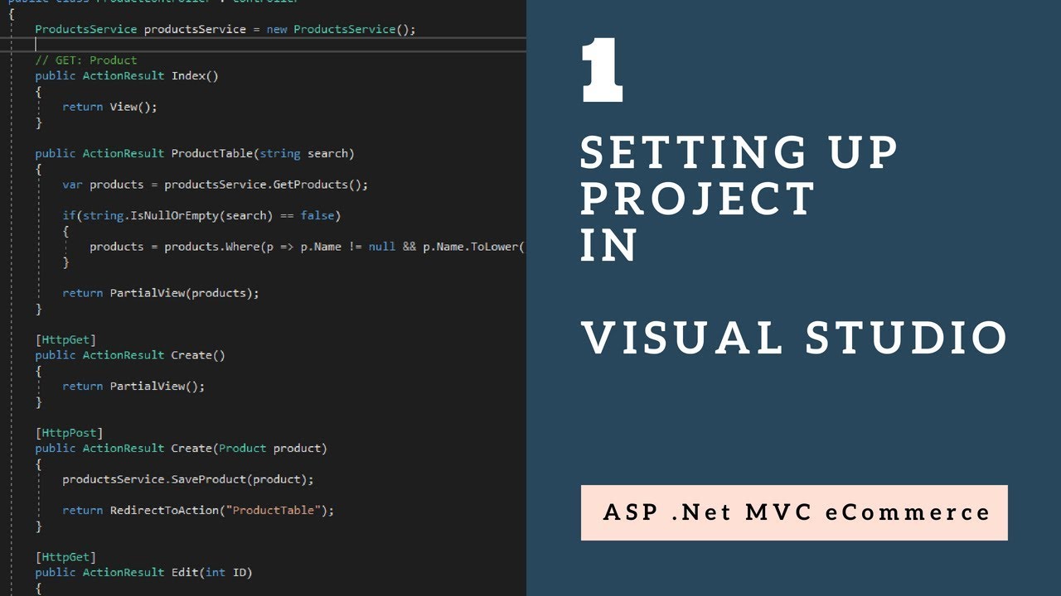The image size is (1061, 596).
Task: Select the [HttpGet] attribute above Edit
Action: [65, 557]
